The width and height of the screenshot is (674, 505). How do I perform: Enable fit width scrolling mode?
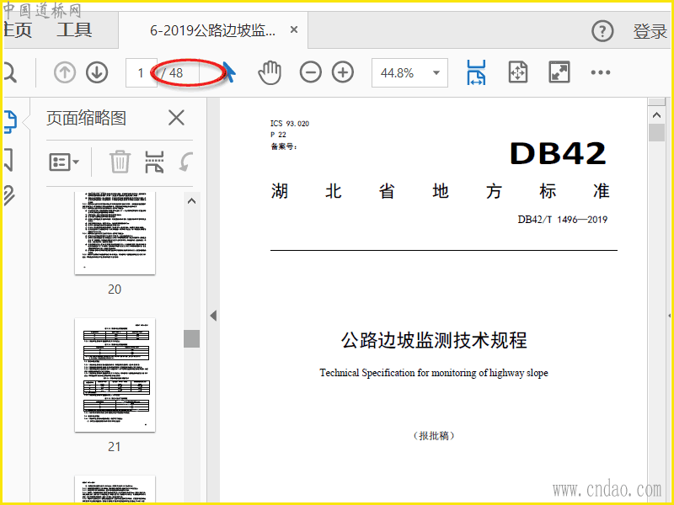coord(476,72)
